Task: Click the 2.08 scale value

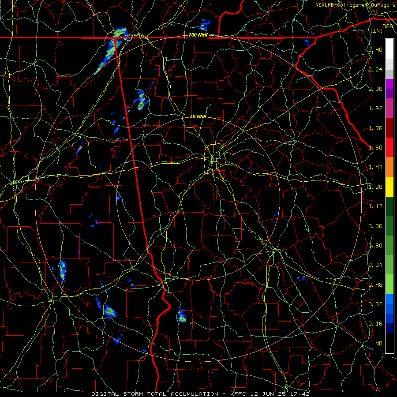Action: 375,89
